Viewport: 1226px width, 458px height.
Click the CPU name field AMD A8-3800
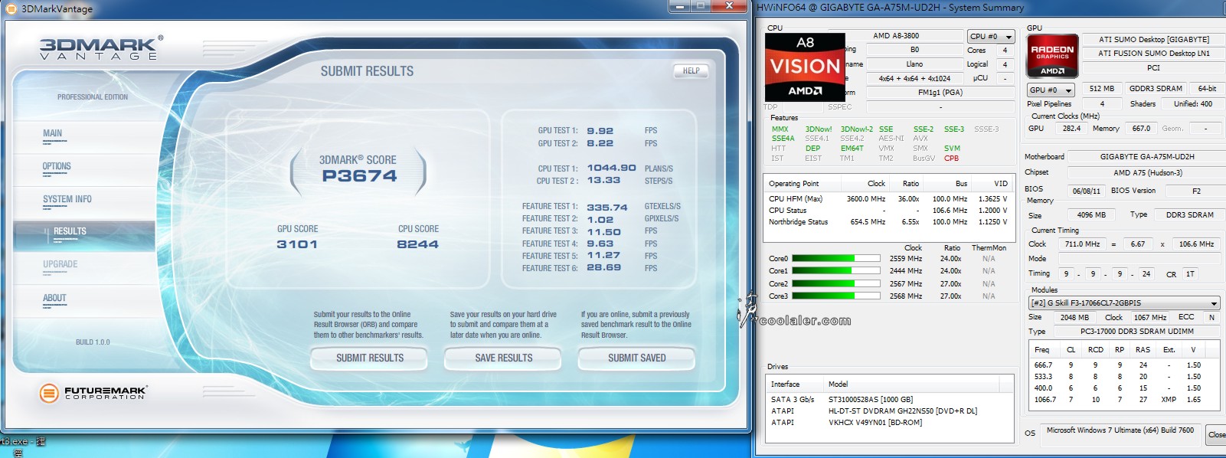point(896,36)
